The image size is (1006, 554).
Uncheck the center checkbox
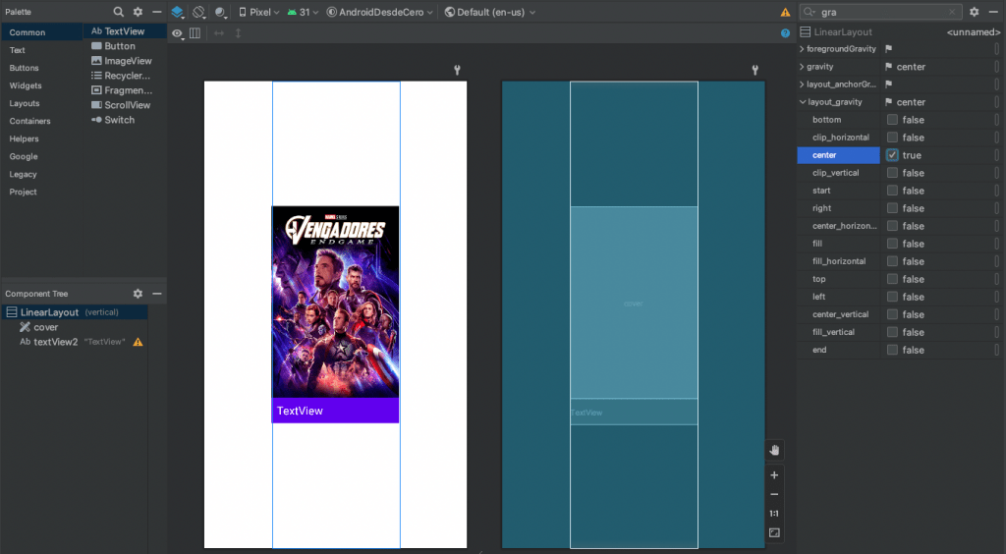pyautogui.click(x=892, y=155)
